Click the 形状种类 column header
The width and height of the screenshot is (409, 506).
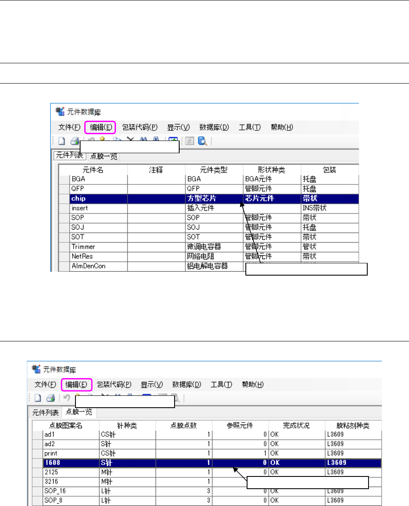pos(272,170)
